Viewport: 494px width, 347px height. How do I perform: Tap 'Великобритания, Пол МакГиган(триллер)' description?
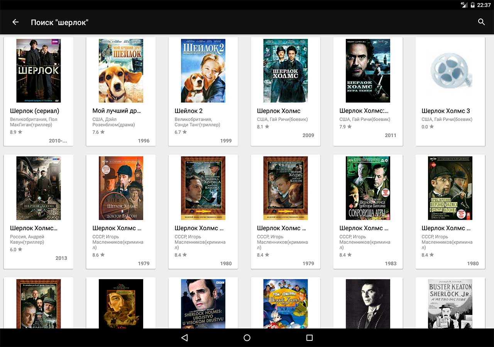pyautogui.click(x=34, y=122)
